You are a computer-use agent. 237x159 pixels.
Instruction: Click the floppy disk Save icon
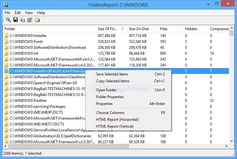pos(16,20)
